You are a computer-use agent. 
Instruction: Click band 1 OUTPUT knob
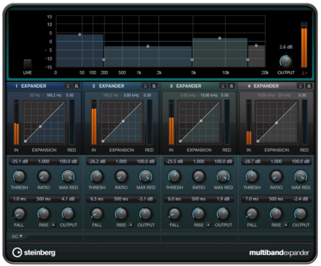[68, 214]
